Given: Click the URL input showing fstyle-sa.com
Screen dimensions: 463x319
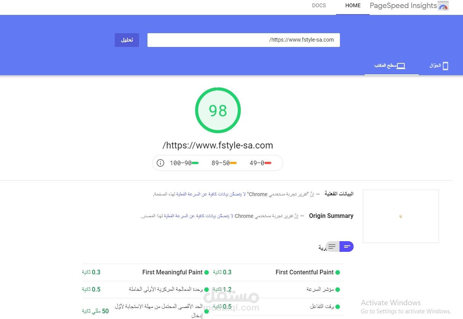Looking at the screenshot, I should 244,40.
